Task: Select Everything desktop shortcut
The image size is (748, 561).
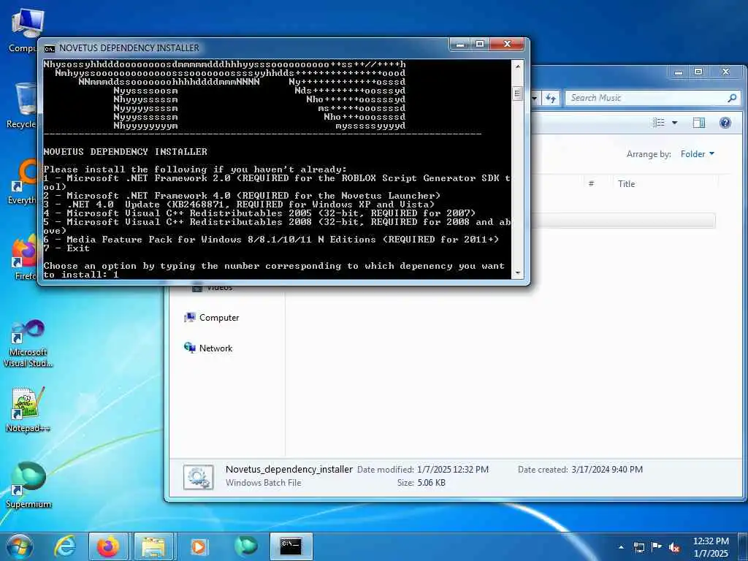Action: tap(23, 181)
